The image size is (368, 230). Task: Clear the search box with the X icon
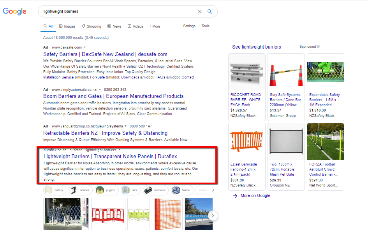(x=200, y=12)
